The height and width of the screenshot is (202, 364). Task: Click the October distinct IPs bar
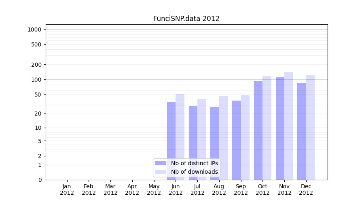[258, 130]
